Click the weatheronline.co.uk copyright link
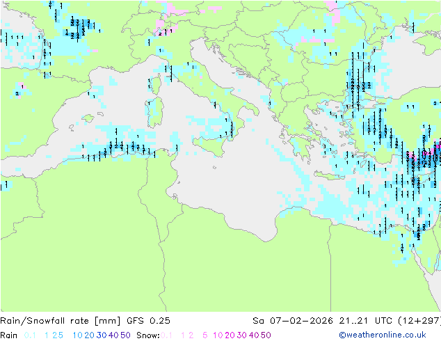This screenshot has height=341, width=441. 383,335
